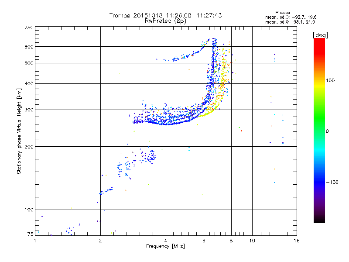Click the x-axis label '4'
Viewport: 349px width, 262px height.
[166, 241]
